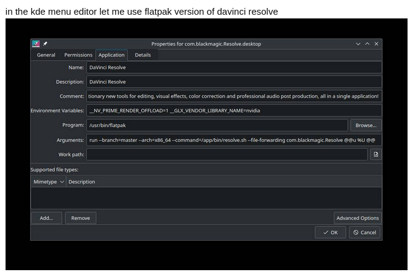Click the empty Work path field
The height and width of the screenshot is (280, 418).
pos(227,155)
